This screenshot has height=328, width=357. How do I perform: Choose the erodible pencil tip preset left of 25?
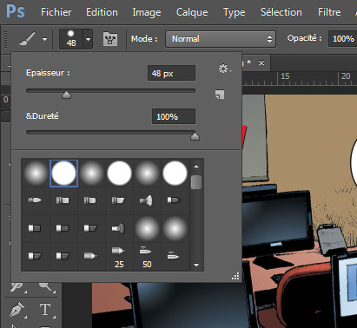(90, 256)
